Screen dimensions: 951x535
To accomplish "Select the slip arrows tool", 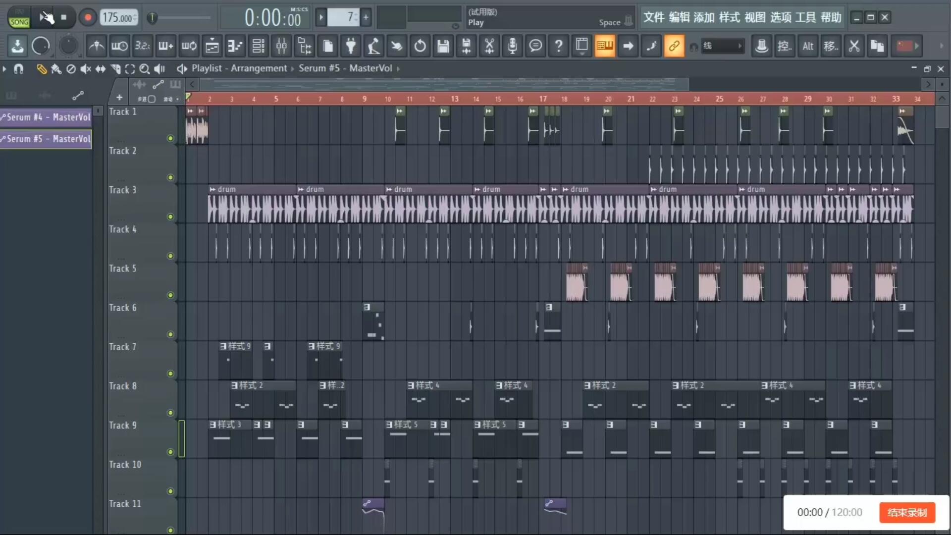I will point(100,69).
